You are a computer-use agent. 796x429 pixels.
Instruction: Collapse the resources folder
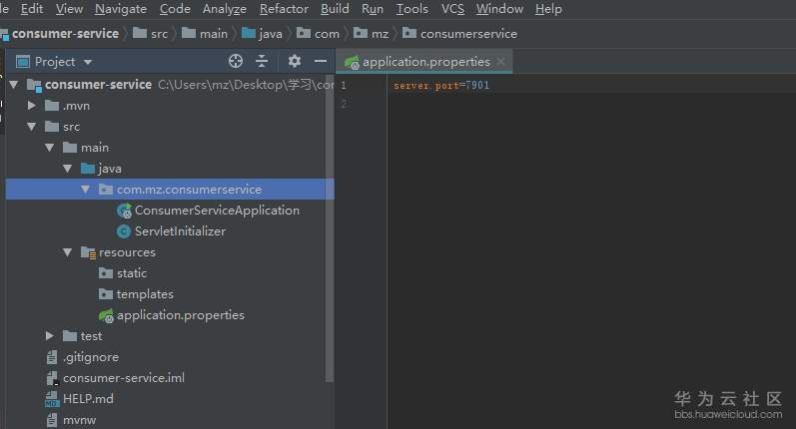pyautogui.click(x=67, y=252)
